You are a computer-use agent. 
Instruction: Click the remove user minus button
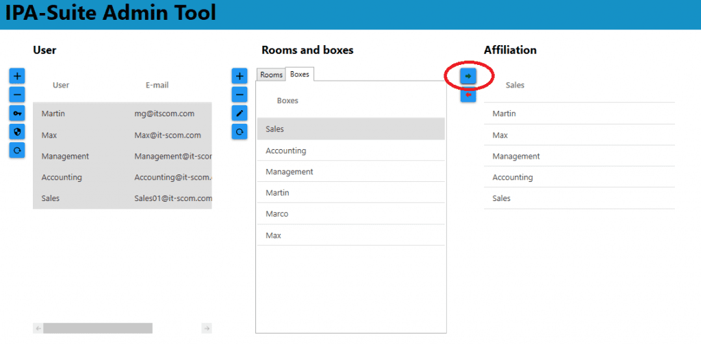17,94
